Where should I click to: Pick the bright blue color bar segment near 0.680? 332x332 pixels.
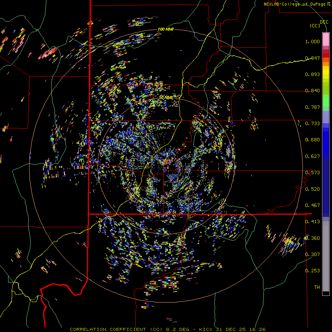point(326,142)
